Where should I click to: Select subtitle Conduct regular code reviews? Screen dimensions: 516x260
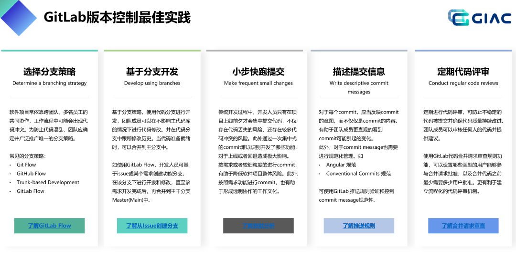click(463, 83)
